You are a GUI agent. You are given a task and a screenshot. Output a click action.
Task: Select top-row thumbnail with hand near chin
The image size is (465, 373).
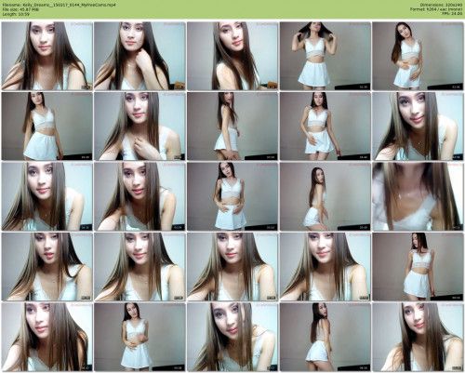139,56
